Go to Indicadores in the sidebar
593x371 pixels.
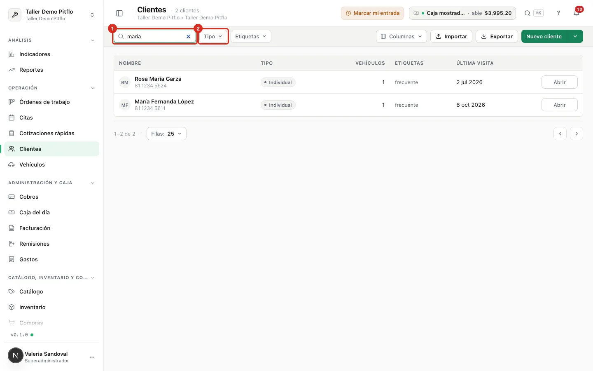coord(52,54)
